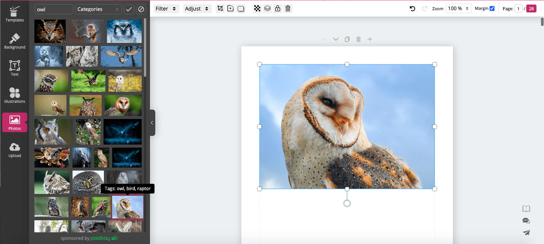Click the paper plane send icon
Image resolution: width=544 pixels, height=244 pixels.
(x=526, y=233)
